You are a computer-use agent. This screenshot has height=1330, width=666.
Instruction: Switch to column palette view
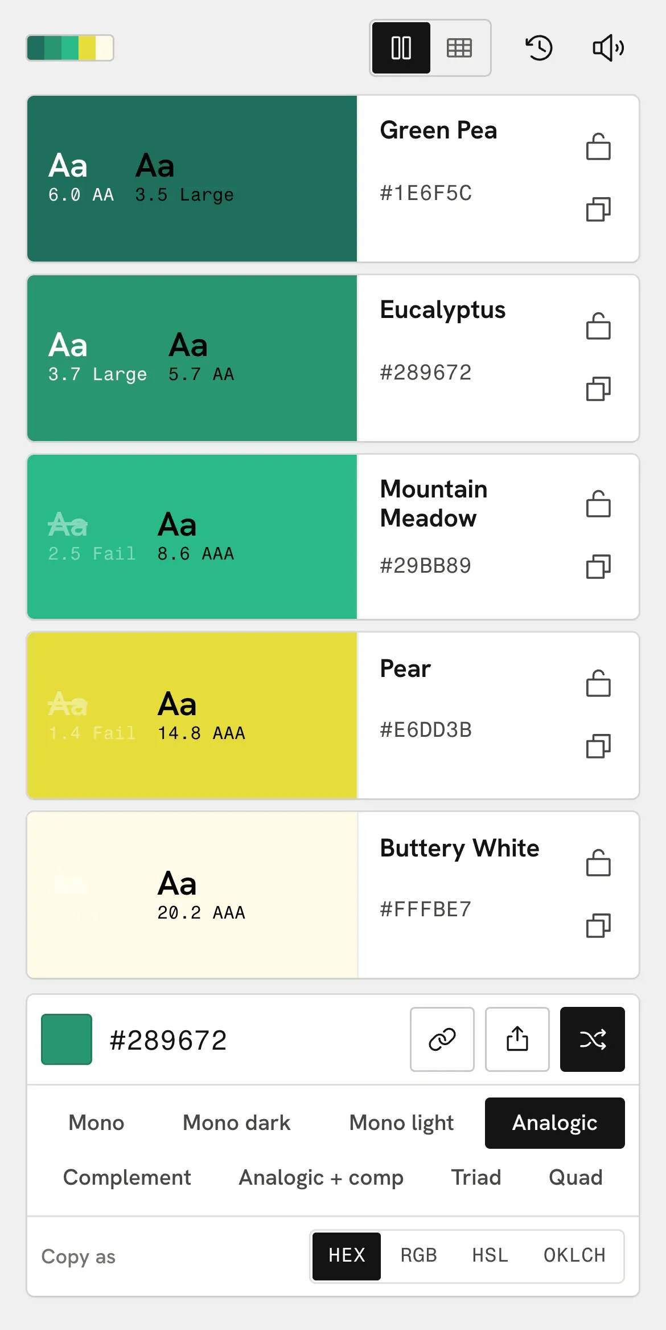click(x=401, y=48)
